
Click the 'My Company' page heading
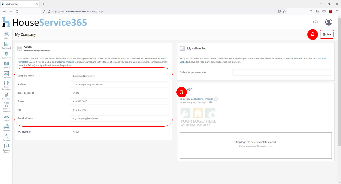[25, 34]
